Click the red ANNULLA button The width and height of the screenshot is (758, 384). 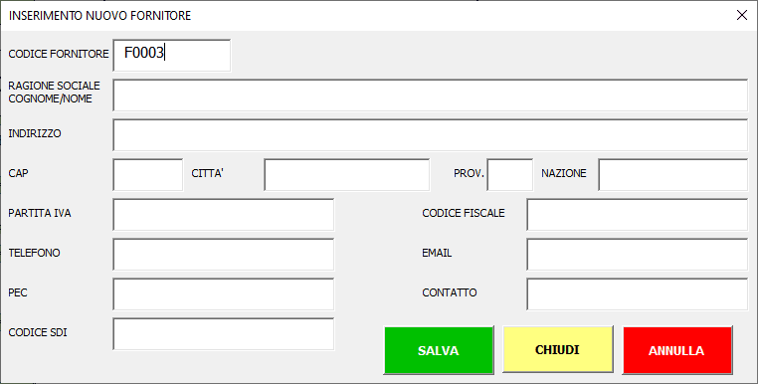[x=677, y=350]
